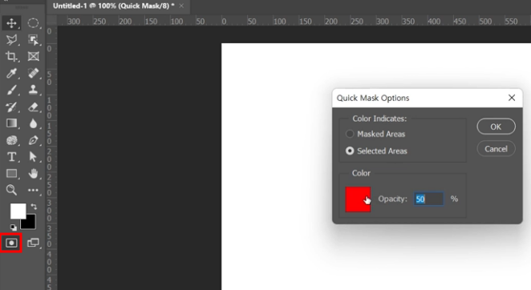
Task: Select the Rectangle shape tool
Action: coord(11,174)
